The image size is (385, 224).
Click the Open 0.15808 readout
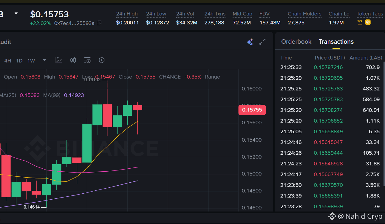click(x=22, y=77)
